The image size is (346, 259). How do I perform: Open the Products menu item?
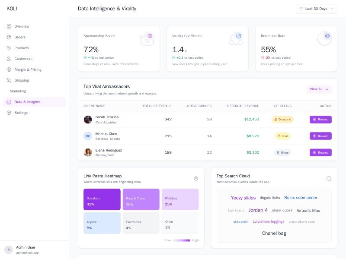coord(22,48)
